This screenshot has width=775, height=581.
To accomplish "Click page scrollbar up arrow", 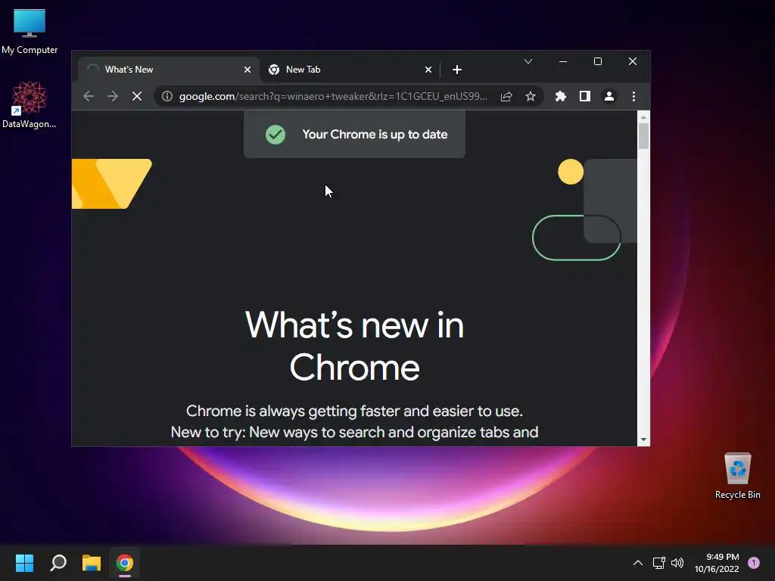I will pos(643,117).
